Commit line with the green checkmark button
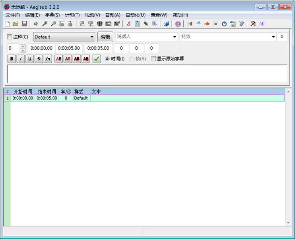 (x=97, y=59)
